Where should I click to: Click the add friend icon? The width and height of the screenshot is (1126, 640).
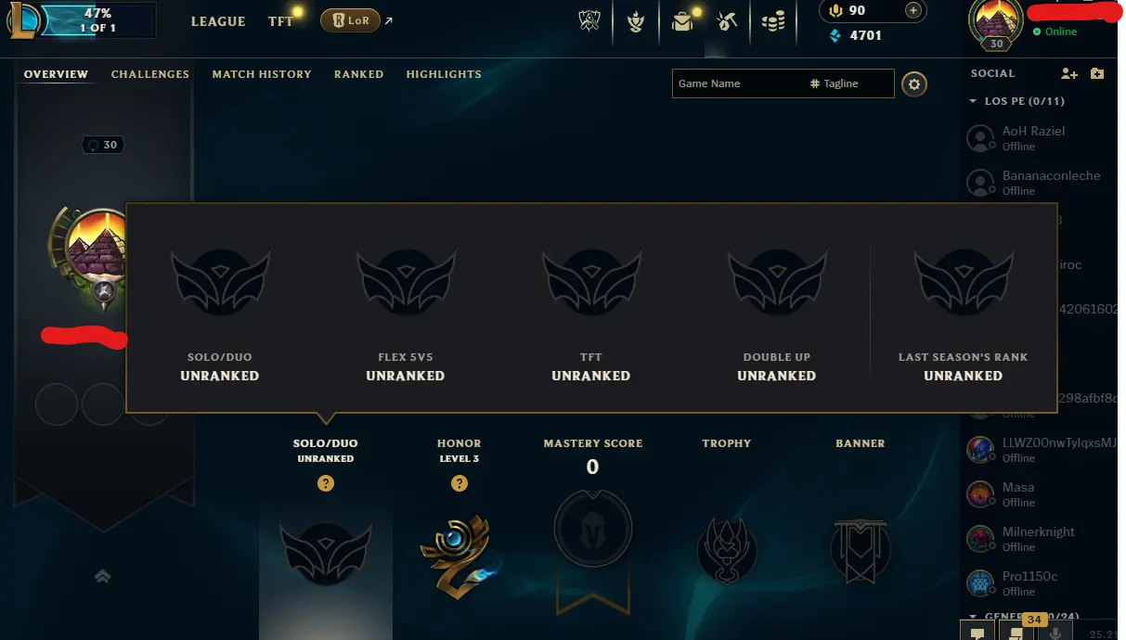[x=1069, y=73]
